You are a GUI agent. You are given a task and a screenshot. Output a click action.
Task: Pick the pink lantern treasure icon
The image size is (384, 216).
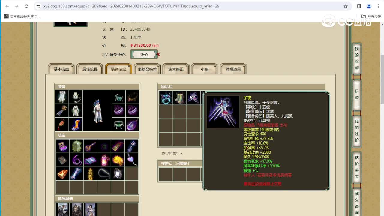104,160
